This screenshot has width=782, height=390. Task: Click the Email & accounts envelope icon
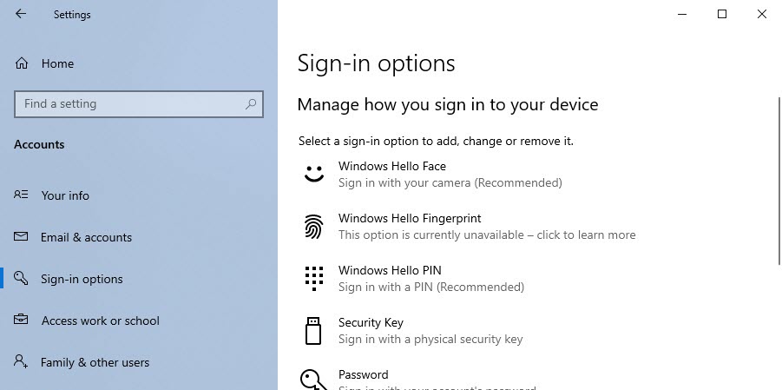click(21, 236)
